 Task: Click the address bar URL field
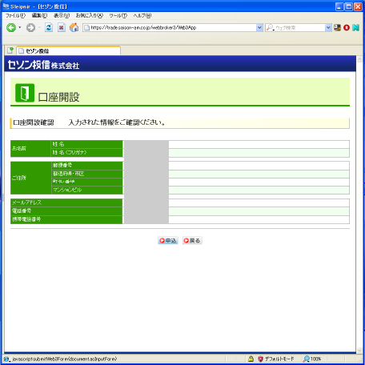coord(170,28)
